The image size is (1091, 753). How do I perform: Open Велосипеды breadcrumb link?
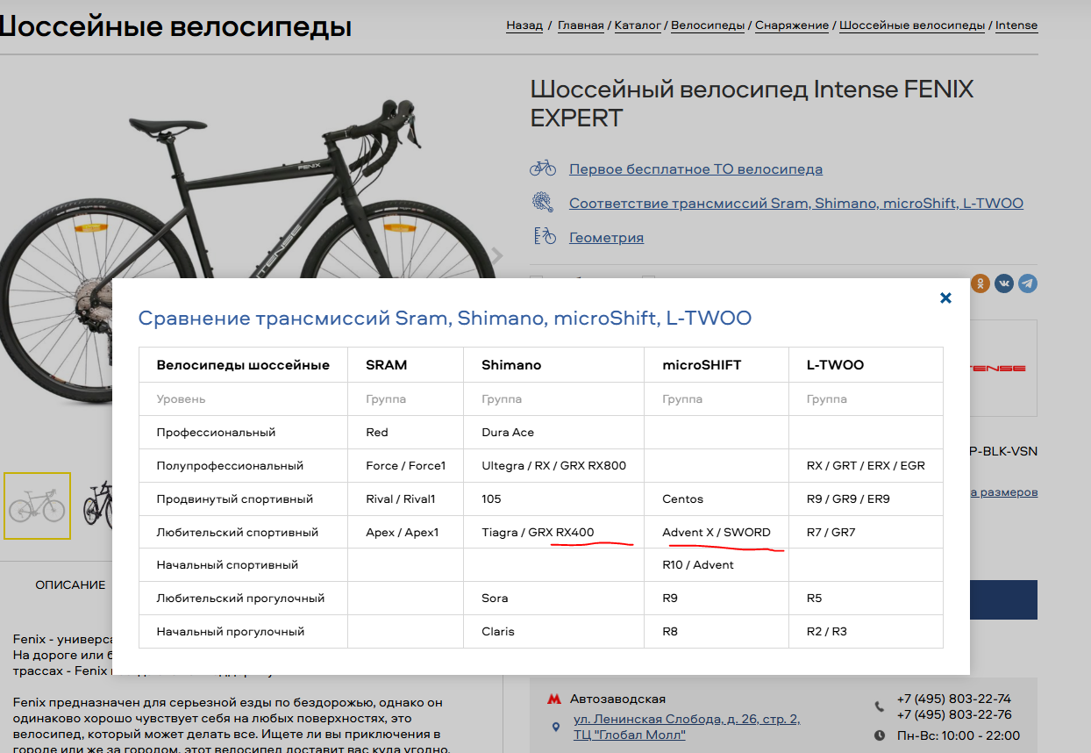tap(708, 25)
